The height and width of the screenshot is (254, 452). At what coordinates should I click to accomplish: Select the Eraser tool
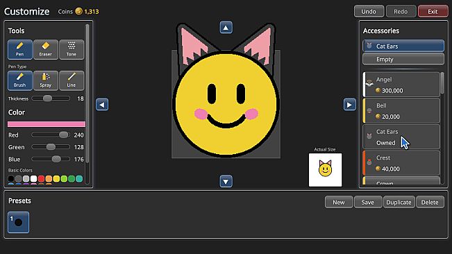[46, 49]
